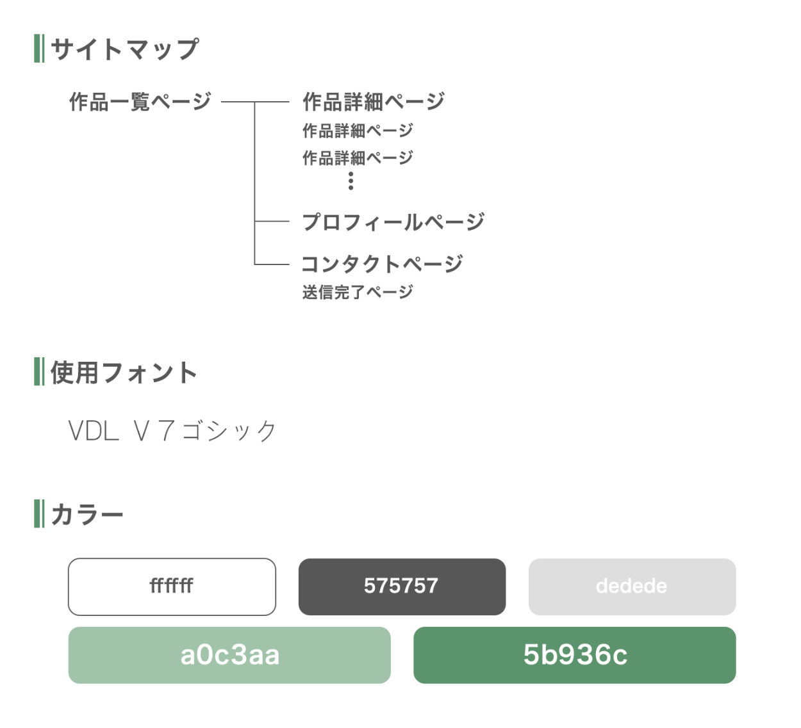Screen dimensions: 801x728
Task: Choose the light green a0c3aa swatch
Action: click(229, 655)
